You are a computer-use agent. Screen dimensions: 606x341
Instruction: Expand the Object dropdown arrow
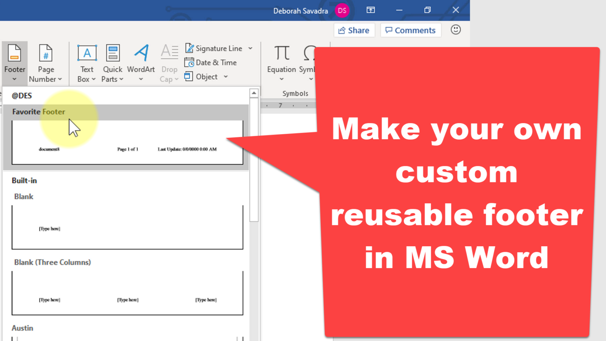[x=225, y=77]
